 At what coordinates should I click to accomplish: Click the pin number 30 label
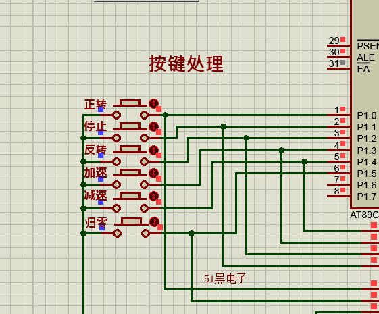point(334,52)
